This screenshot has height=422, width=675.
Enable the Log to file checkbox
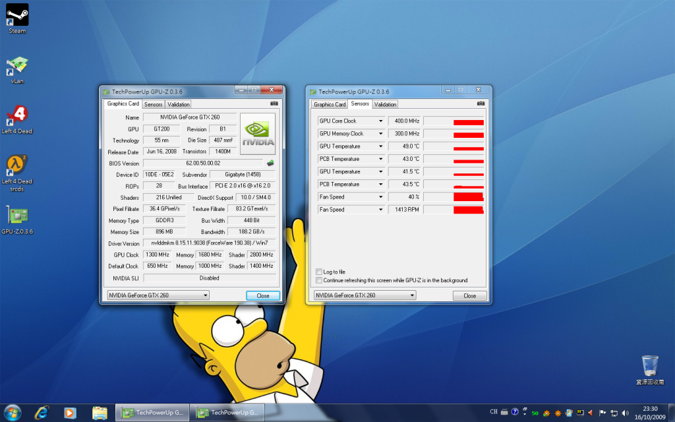[x=319, y=272]
